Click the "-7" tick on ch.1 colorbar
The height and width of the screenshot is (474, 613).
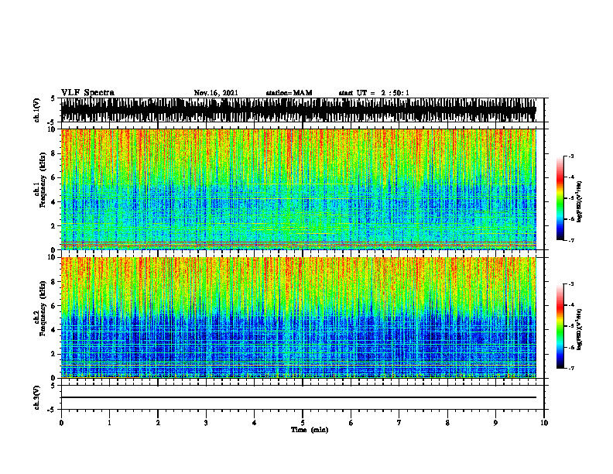pos(571,240)
